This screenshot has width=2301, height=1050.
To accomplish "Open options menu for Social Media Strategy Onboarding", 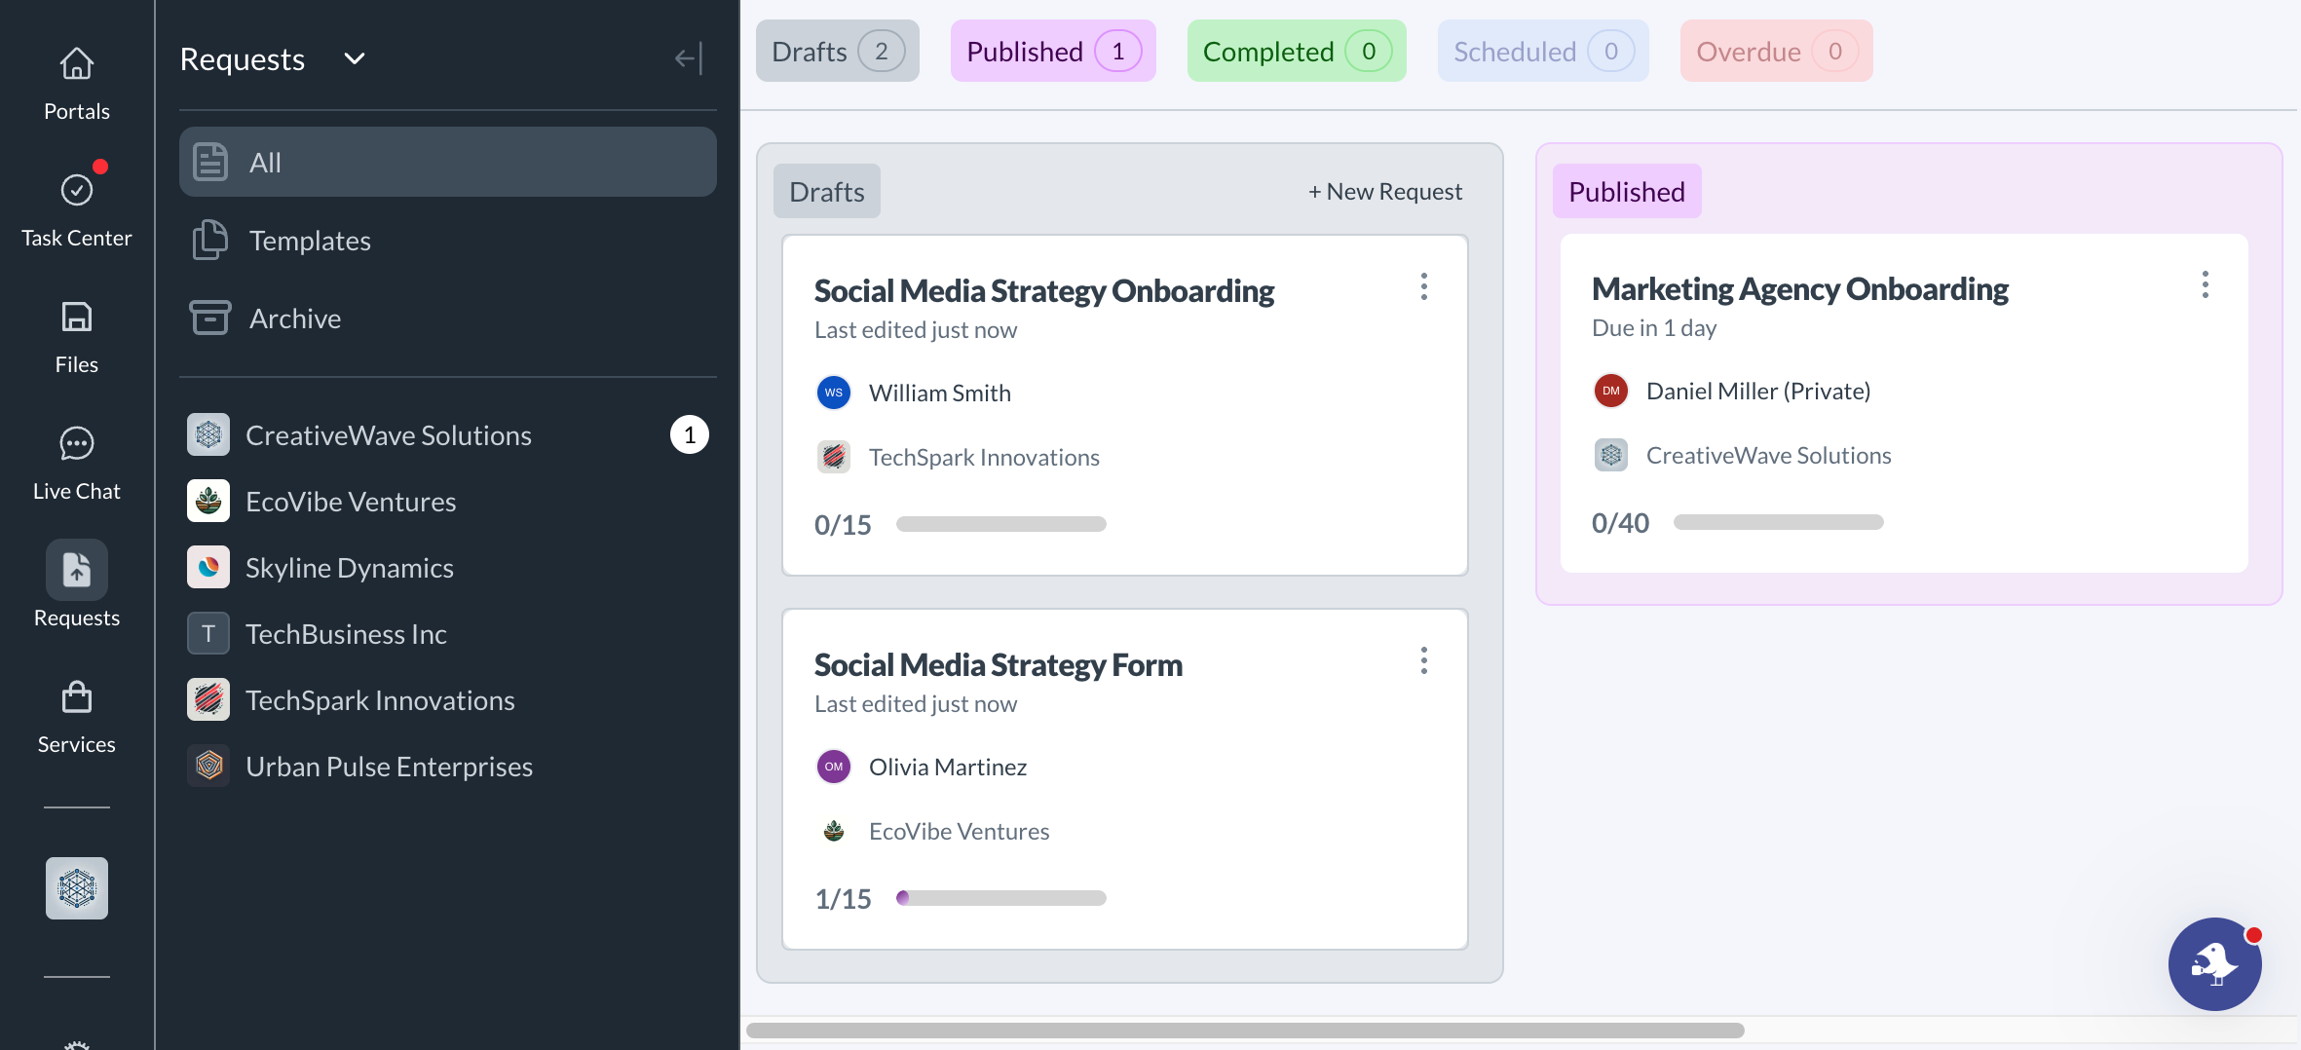I will [x=1423, y=286].
